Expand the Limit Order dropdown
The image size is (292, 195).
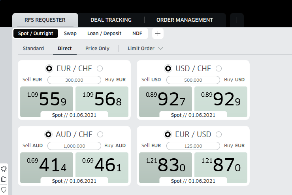pos(145,49)
